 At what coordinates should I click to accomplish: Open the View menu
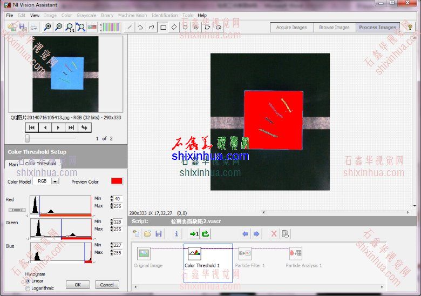[x=35, y=15]
